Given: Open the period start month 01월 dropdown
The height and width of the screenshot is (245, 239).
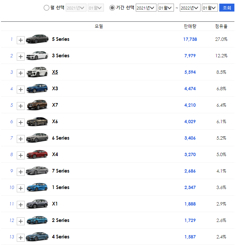Looking at the screenshot, I should 166,8.
